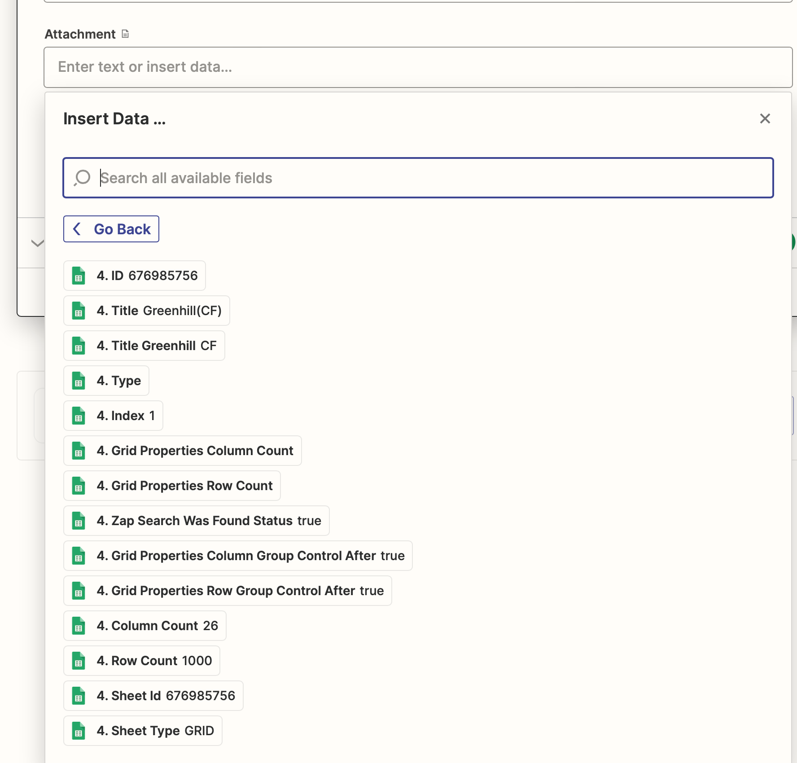Click Sheets icon beside Grid Properties Row Count

pos(79,486)
